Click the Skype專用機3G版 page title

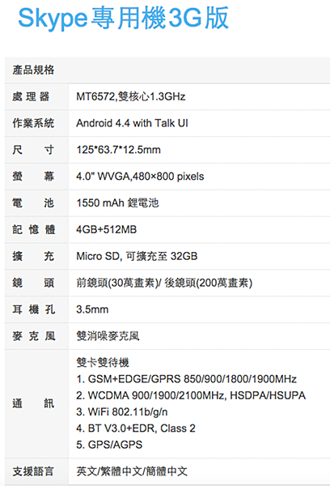pos(123,19)
